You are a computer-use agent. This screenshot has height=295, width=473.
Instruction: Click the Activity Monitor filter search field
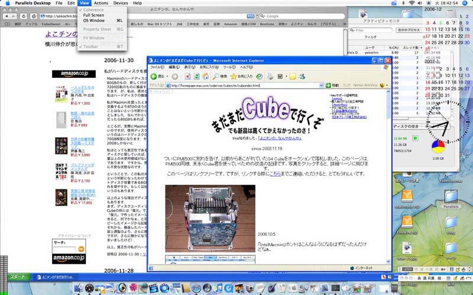click(x=371, y=30)
